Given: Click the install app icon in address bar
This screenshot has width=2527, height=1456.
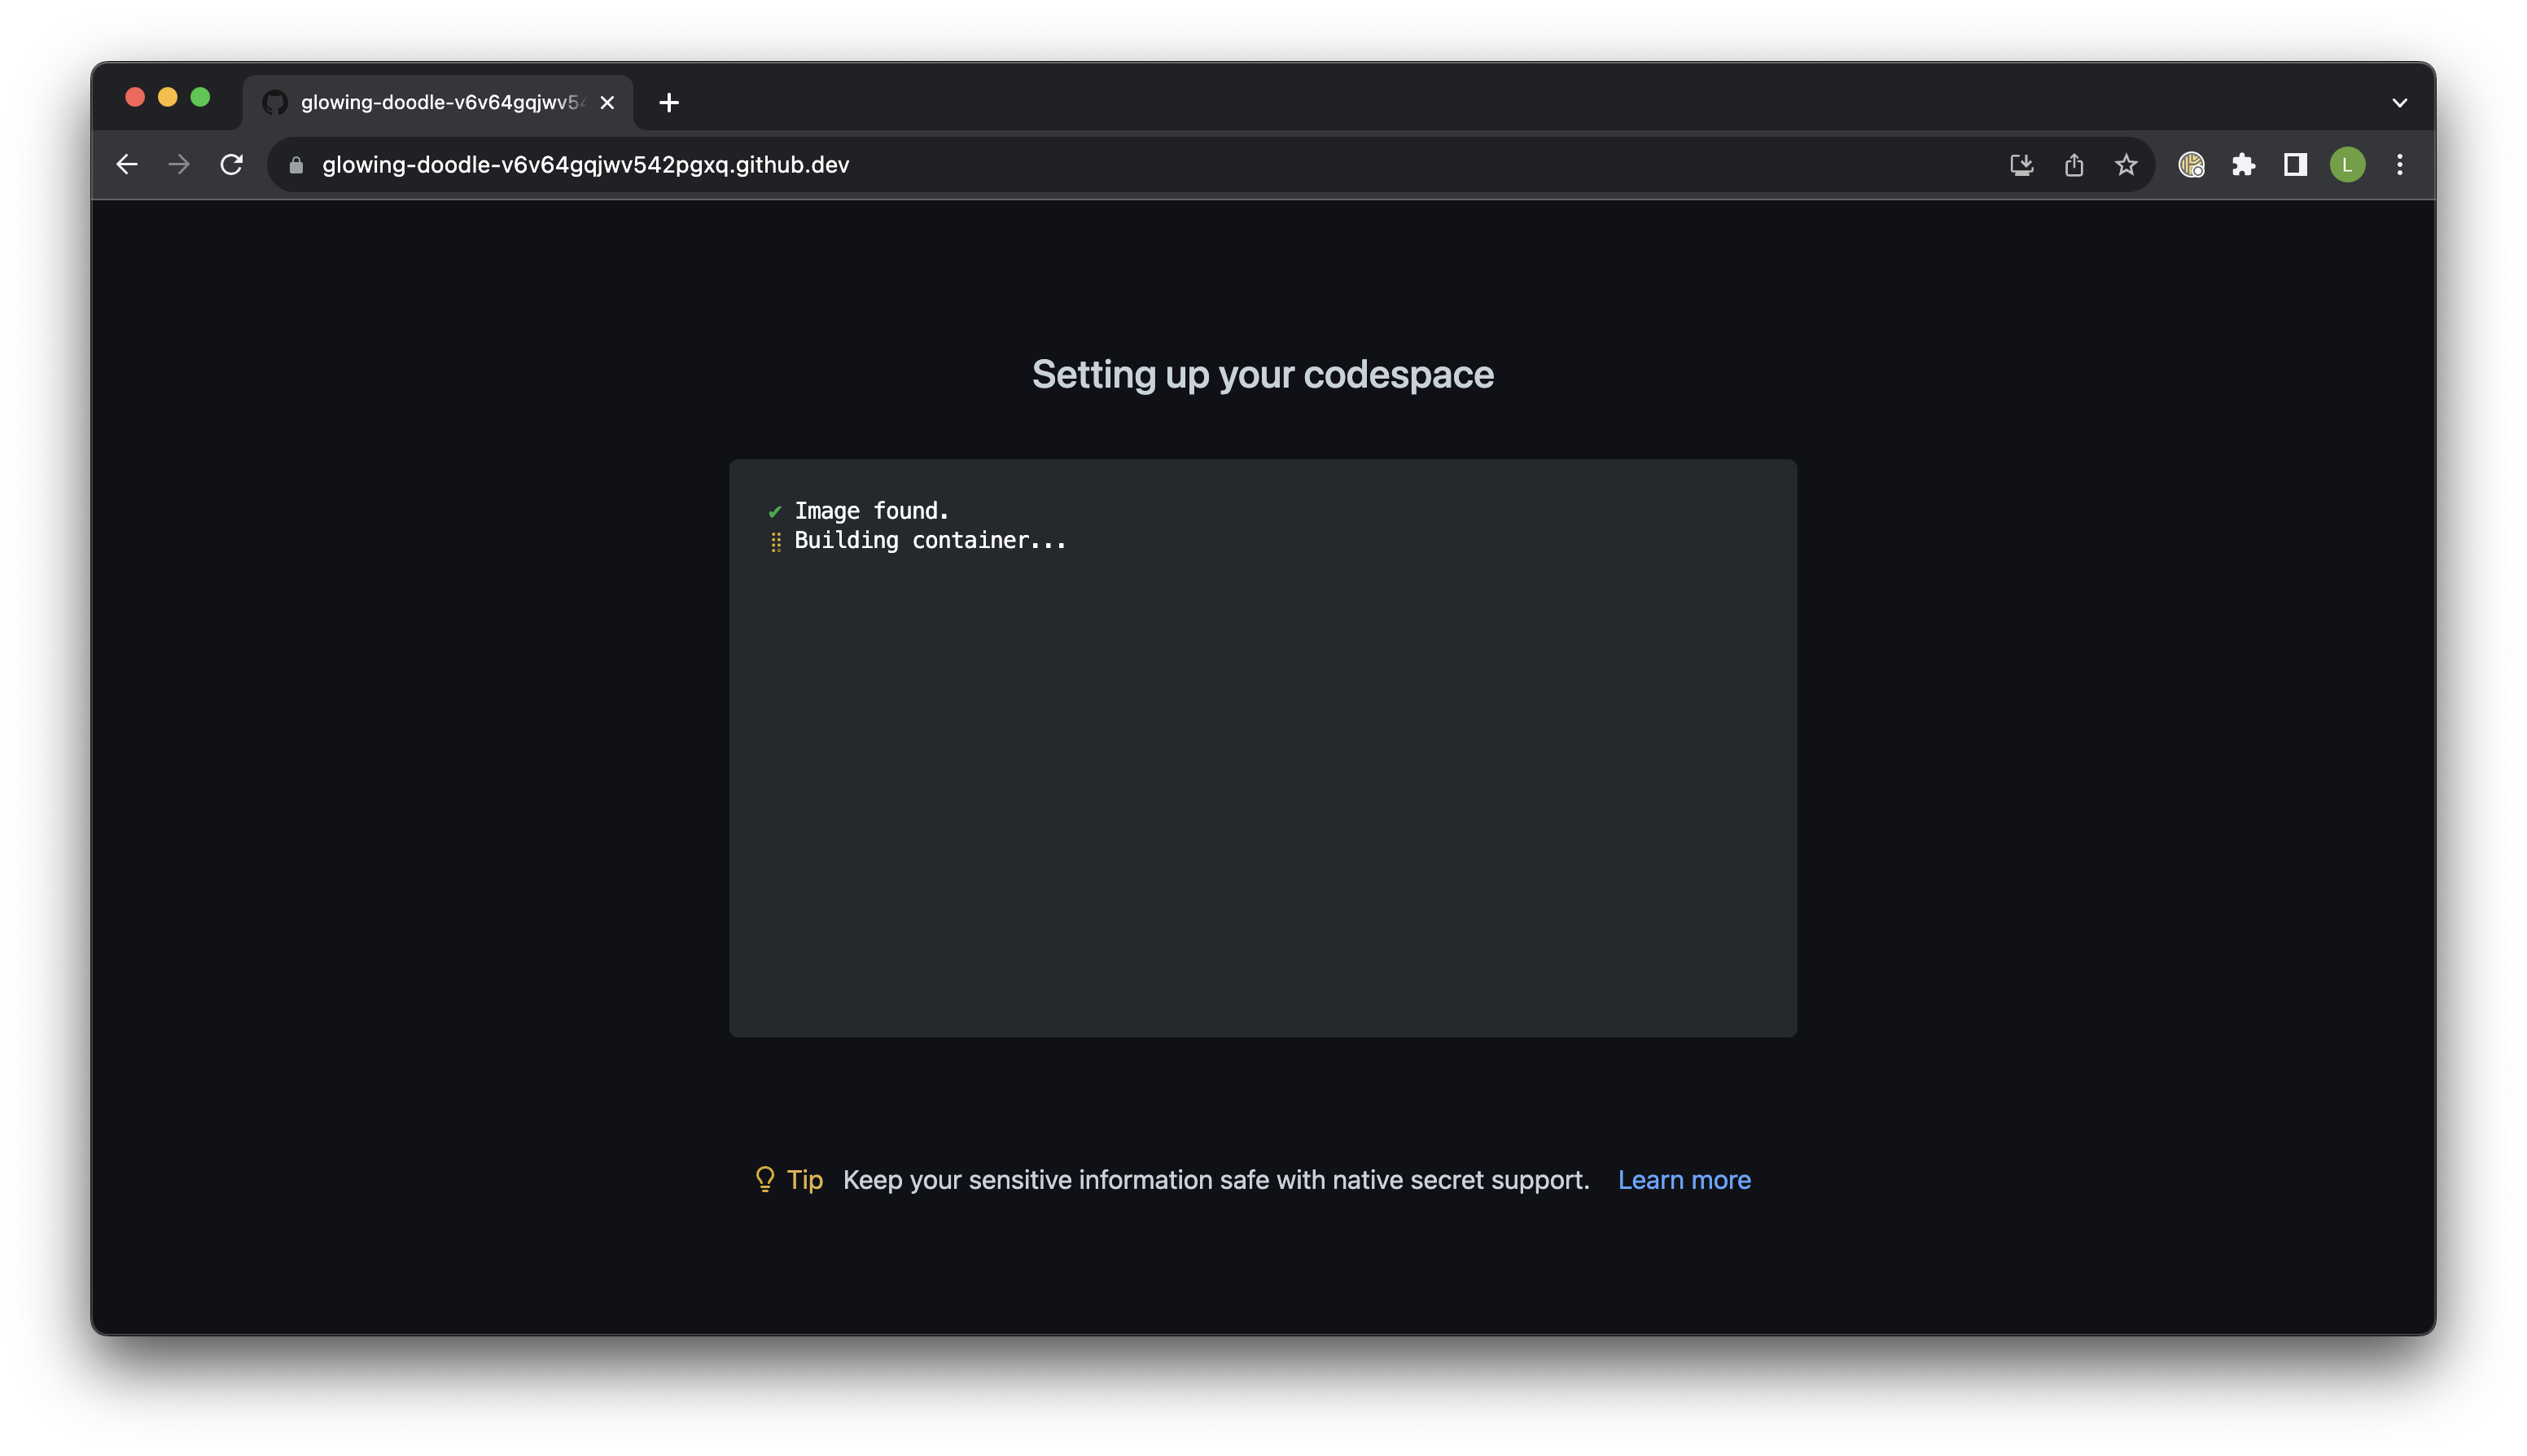Looking at the screenshot, I should click(x=2021, y=165).
